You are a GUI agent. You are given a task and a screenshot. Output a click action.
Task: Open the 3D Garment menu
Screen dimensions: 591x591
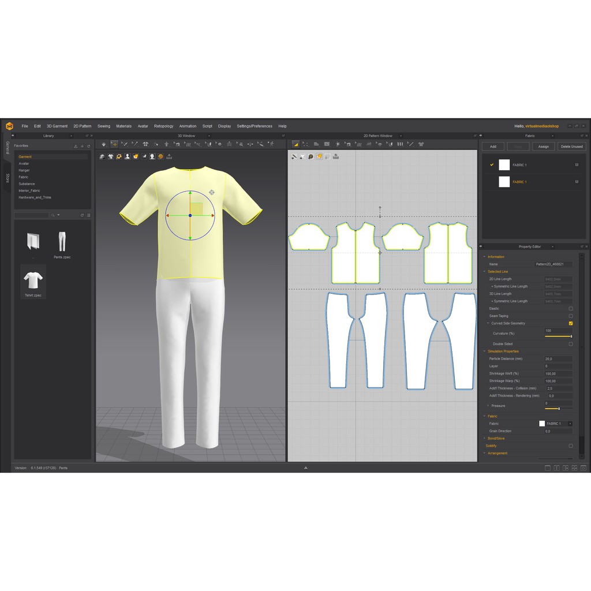tap(57, 126)
